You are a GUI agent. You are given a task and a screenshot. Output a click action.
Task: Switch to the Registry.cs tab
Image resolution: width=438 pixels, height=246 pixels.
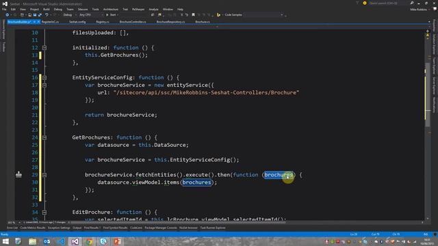(x=103, y=22)
